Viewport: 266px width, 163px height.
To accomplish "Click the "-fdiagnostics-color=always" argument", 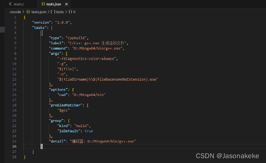I will (x=86, y=59).
